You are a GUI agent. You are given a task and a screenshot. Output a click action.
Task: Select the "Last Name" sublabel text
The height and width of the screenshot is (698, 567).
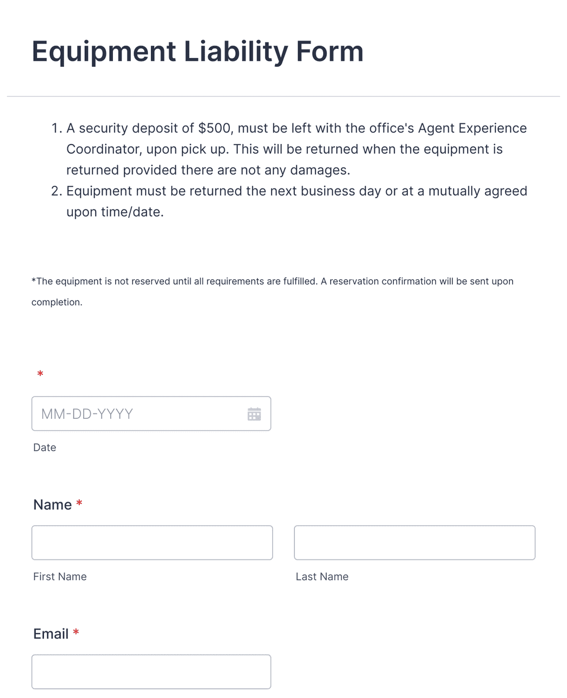322,577
